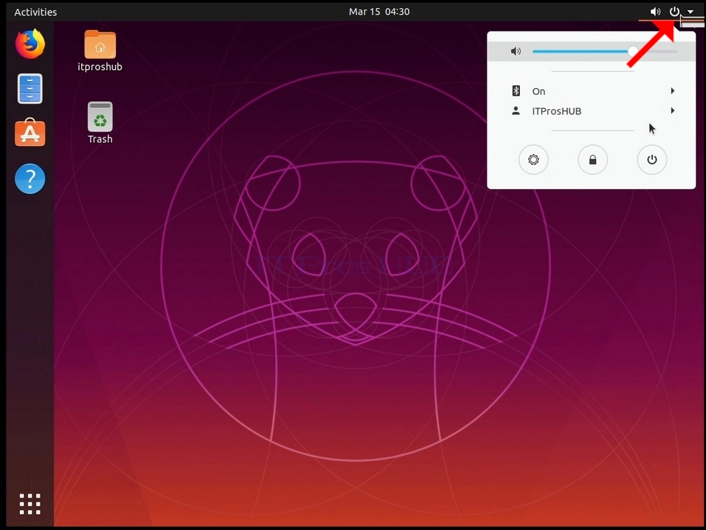Viewport: 706px width, 530px height.
Task: Open the Help icon in dock
Action: coord(30,179)
